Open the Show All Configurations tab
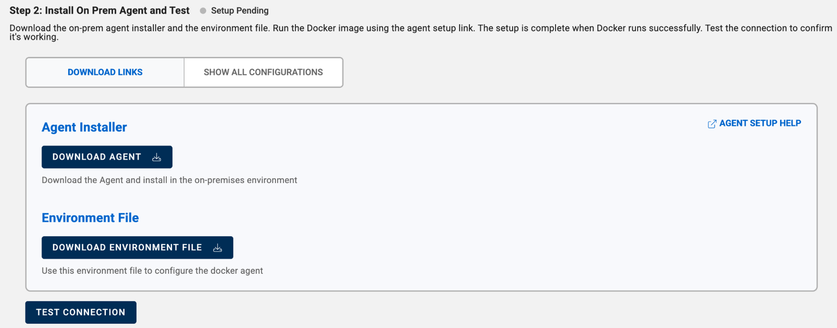Screen dimensions: 837x328 tap(263, 73)
